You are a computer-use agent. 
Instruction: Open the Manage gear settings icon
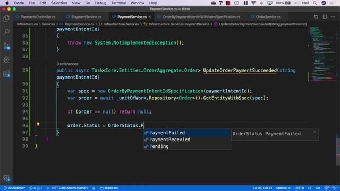[x=6, y=178]
